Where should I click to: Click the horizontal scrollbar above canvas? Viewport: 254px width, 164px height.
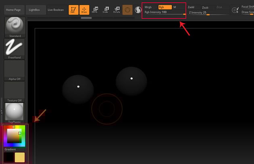(x=86, y=18)
